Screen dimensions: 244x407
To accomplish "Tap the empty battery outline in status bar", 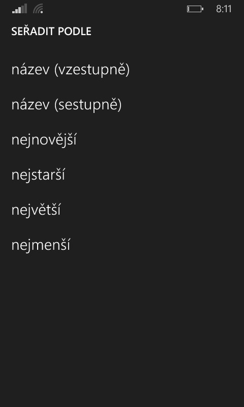I will (x=195, y=9).
